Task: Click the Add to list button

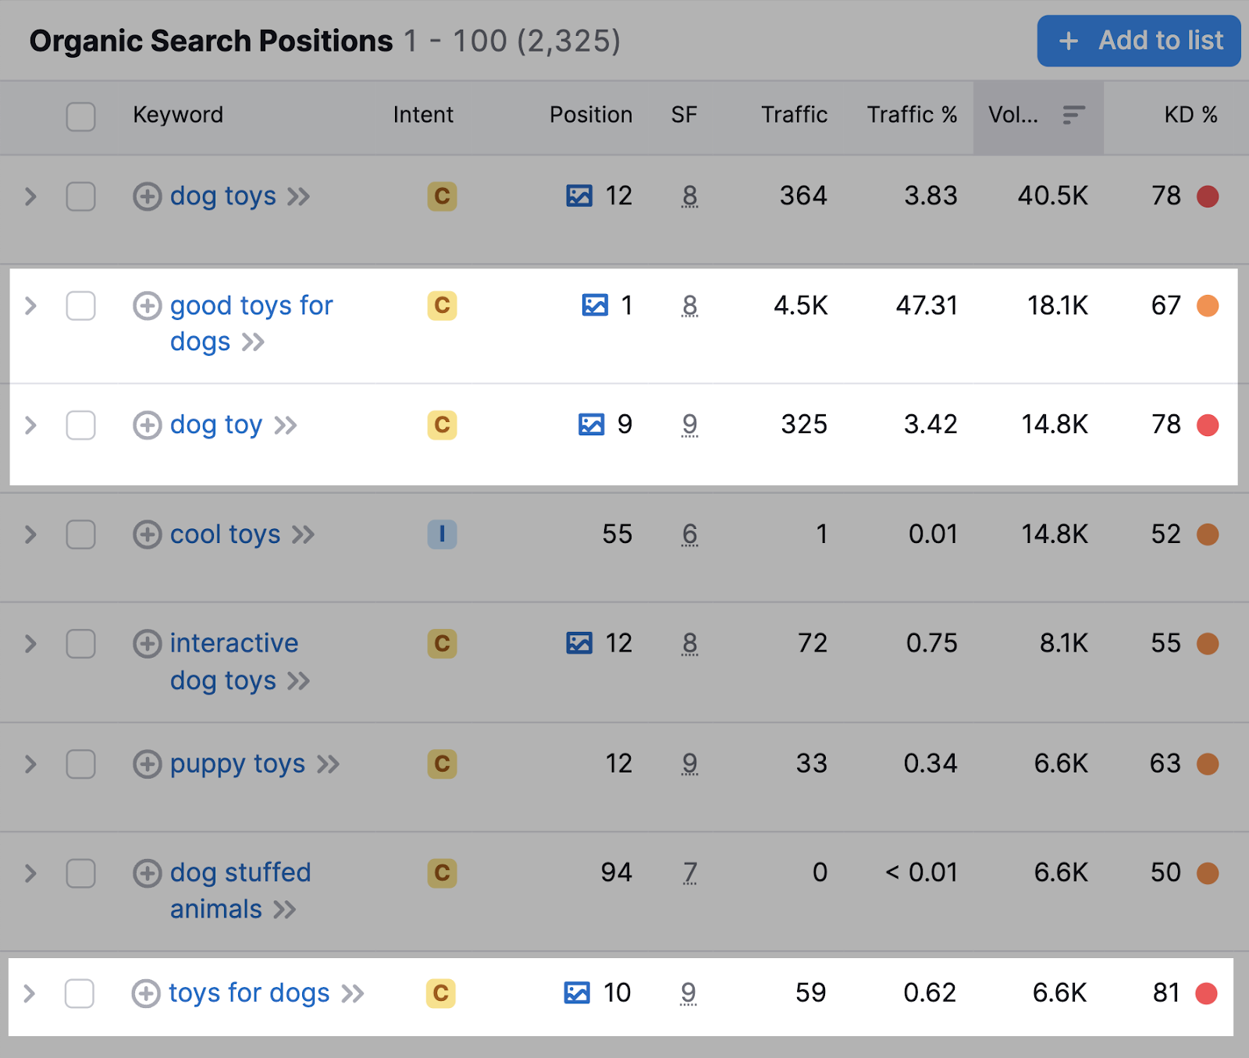Action: [x=1138, y=41]
